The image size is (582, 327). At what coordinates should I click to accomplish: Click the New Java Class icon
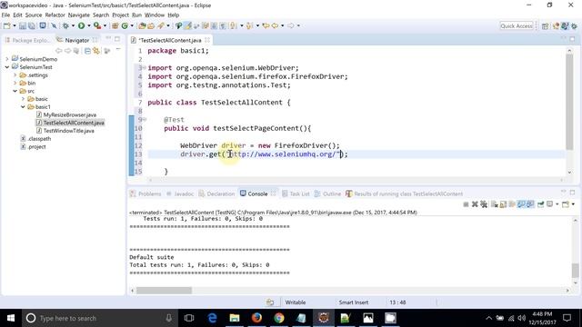point(125,25)
